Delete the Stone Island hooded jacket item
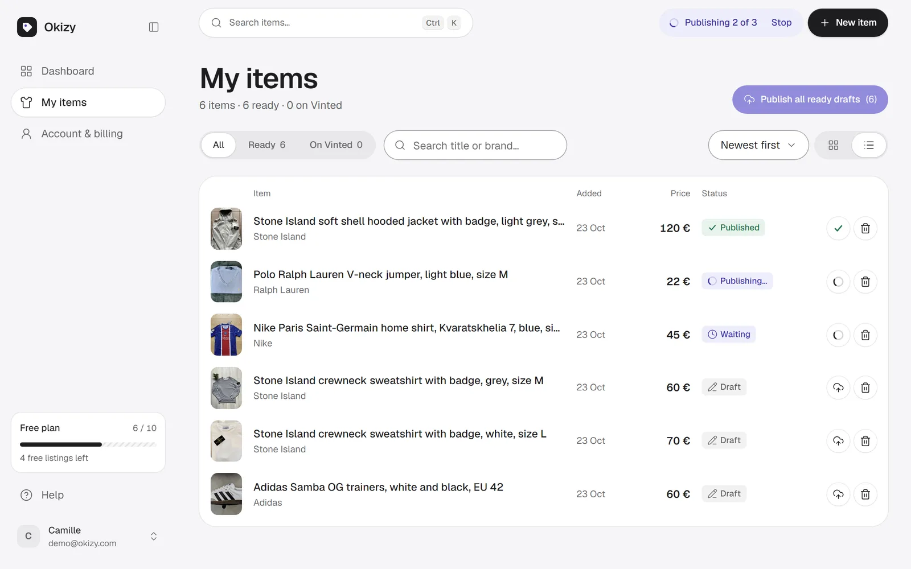 [x=865, y=228]
